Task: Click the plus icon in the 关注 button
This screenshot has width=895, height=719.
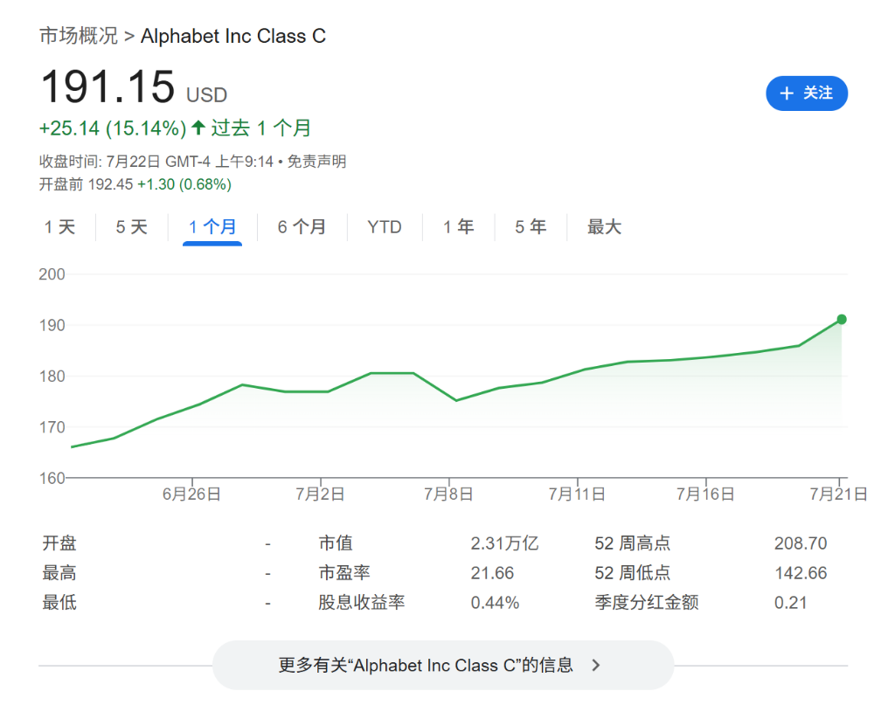Action: click(x=787, y=93)
